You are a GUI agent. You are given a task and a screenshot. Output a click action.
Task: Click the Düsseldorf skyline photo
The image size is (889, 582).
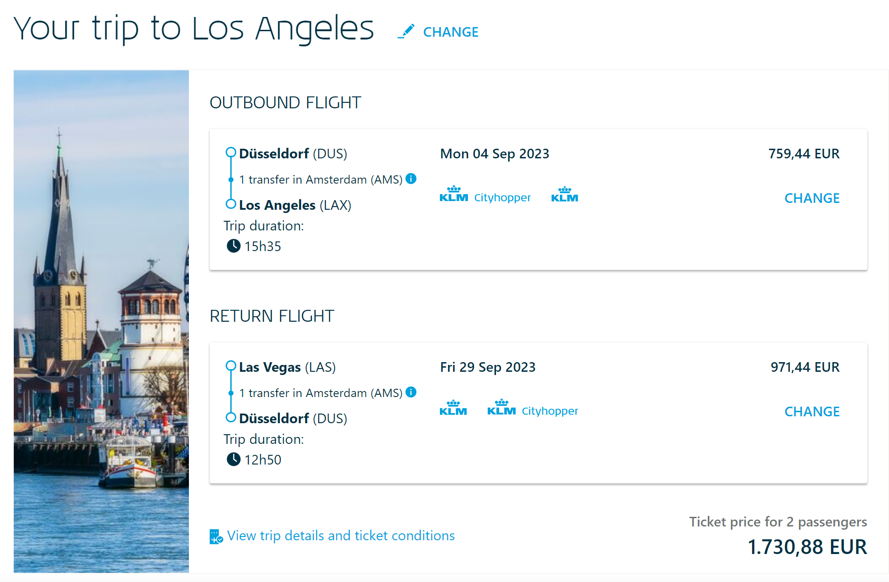(101, 321)
